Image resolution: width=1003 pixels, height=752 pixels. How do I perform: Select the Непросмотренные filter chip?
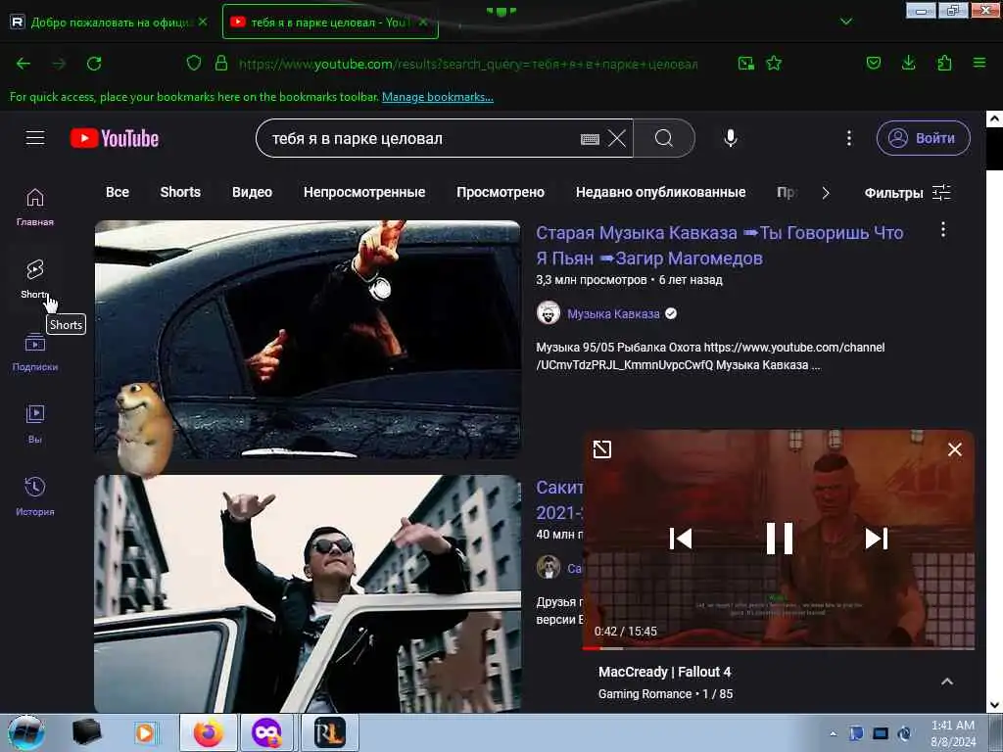364,192
